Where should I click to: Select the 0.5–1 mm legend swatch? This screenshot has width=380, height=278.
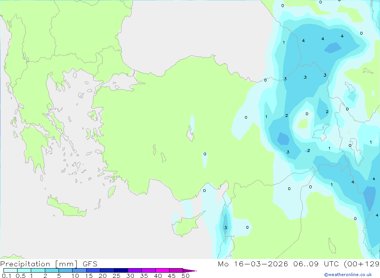click(24, 270)
